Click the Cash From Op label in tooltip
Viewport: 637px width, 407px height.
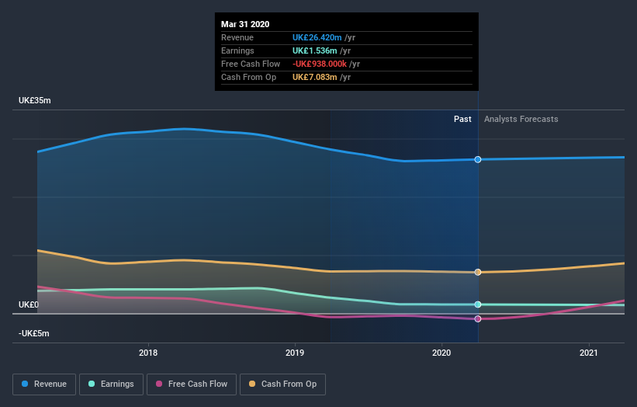(x=248, y=77)
